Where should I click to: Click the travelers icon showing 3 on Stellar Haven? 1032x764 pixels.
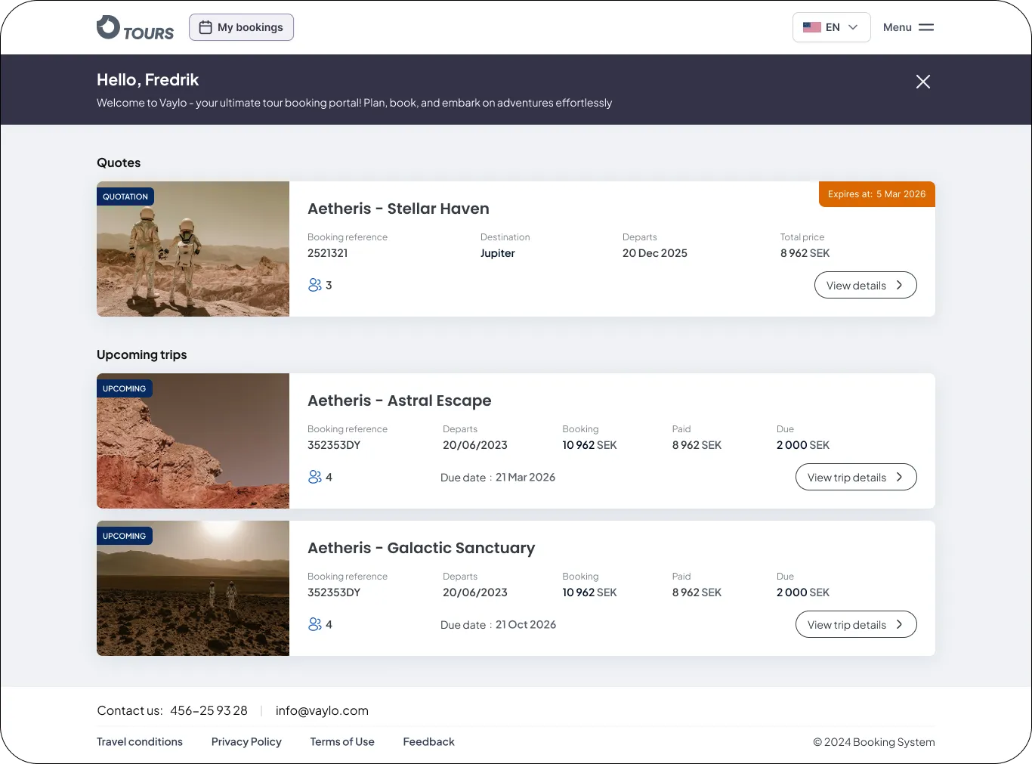[315, 285]
